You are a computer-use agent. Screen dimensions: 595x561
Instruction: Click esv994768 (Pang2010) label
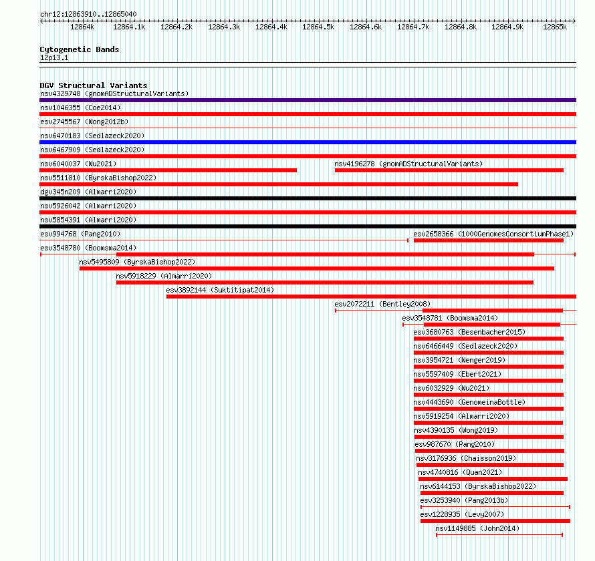click(x=80, y=234)
